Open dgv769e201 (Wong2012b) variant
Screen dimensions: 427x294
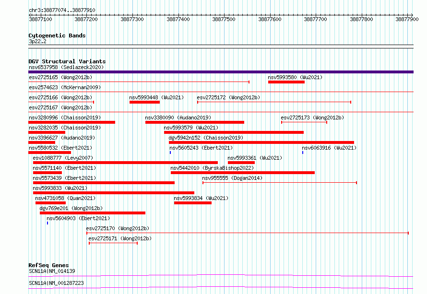point(71,208)
